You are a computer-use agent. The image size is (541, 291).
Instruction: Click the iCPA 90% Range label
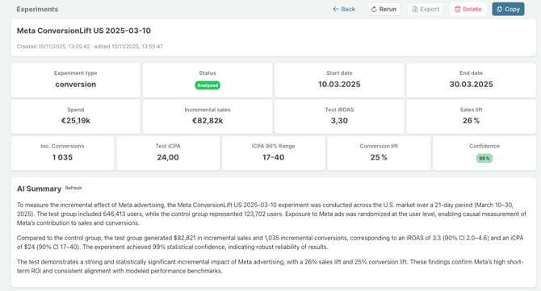point(273,146)
